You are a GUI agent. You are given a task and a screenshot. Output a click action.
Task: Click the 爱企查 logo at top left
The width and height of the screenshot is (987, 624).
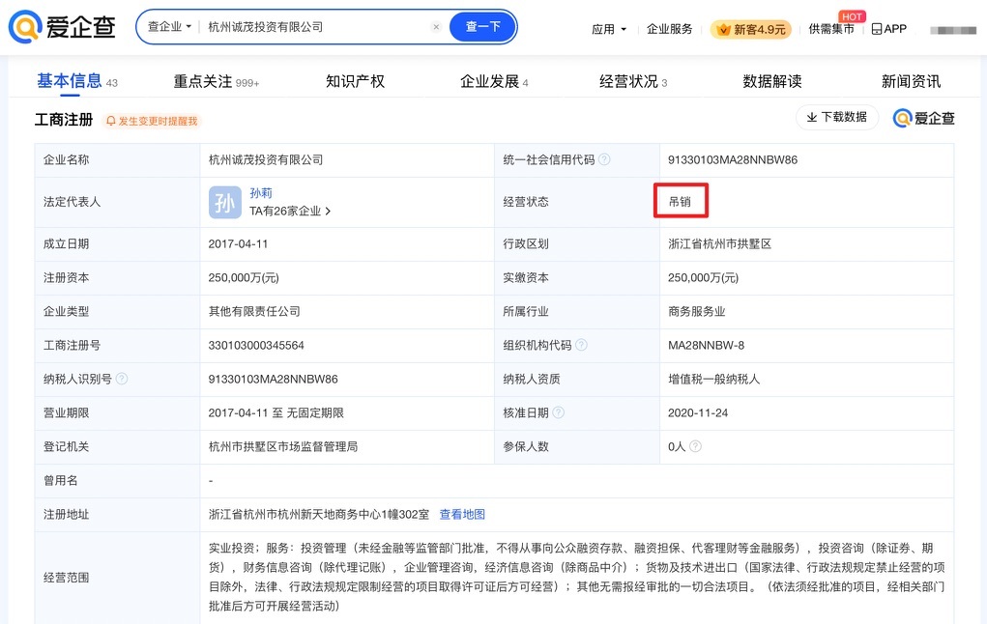click(x=62, y=26)
